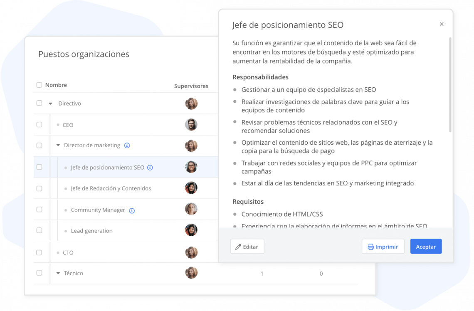
Task: Open info icon next to Community Manager
Action: click(x=132, y=211)
